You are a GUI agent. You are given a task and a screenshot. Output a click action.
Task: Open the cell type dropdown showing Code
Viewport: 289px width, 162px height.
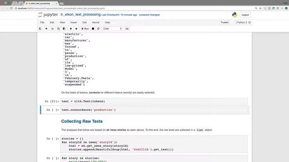(x=112, y=29)
